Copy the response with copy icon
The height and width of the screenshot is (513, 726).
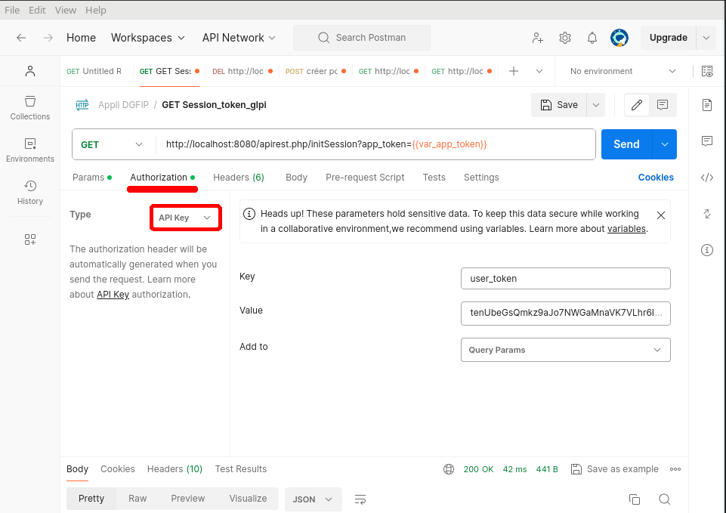tap(635, 499)
